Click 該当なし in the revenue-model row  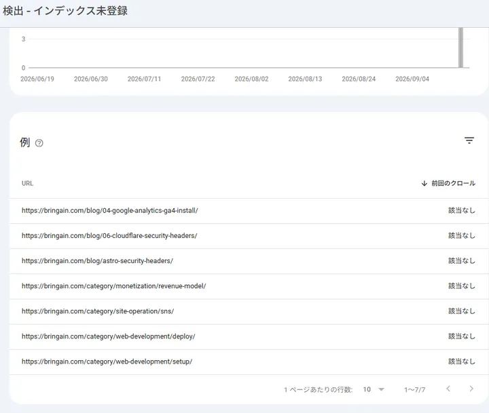coord(462,286)
